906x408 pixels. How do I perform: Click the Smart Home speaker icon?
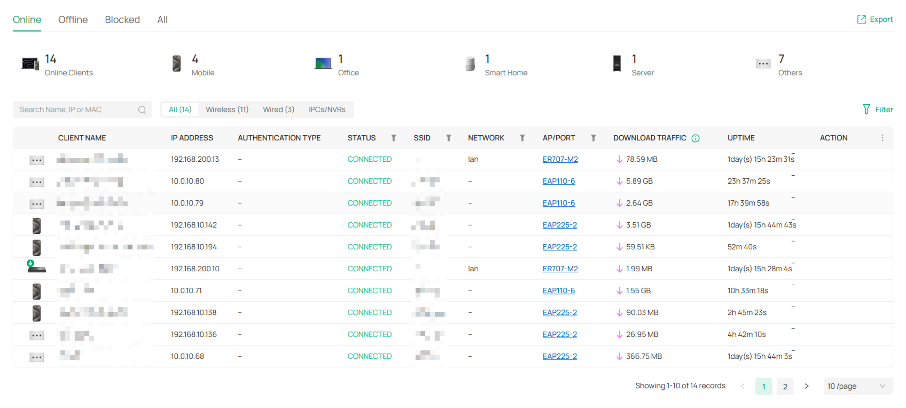pos(470,64)
